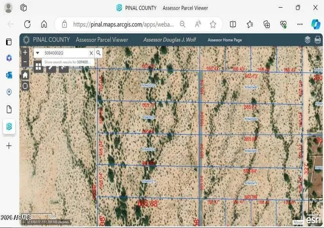Select the Pinal County sidebar tab
Image resolution: width=324 pixels, height=228 pixels.
pyautogui.click(x=9, y=127)
